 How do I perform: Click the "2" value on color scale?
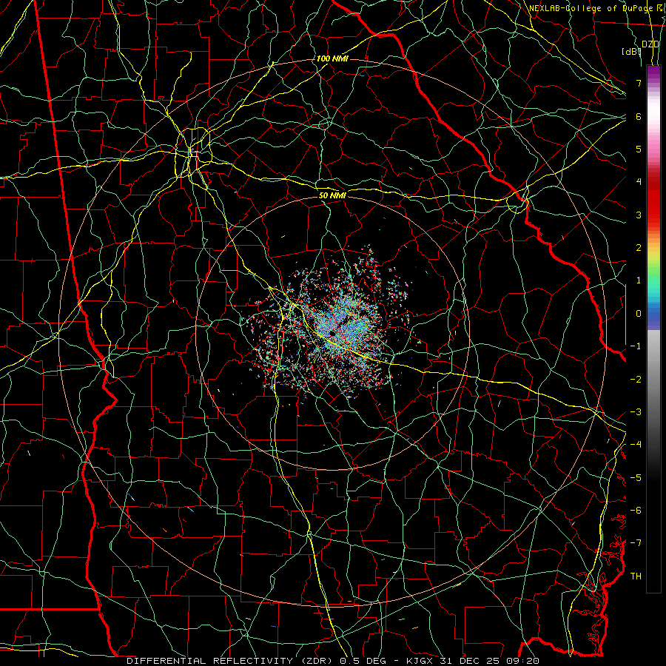[639, 248]
